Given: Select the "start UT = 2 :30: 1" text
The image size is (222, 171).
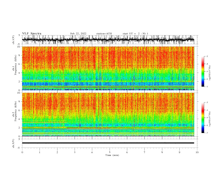Looking at the screenshot, I should 135,34.
